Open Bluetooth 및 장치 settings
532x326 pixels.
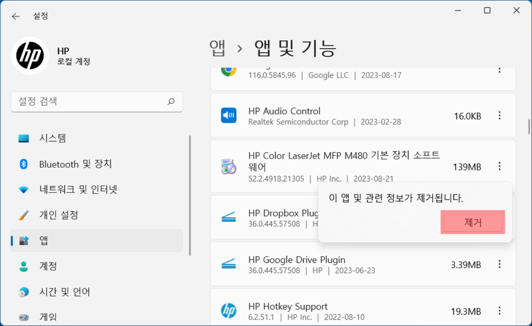pos(97,164)
